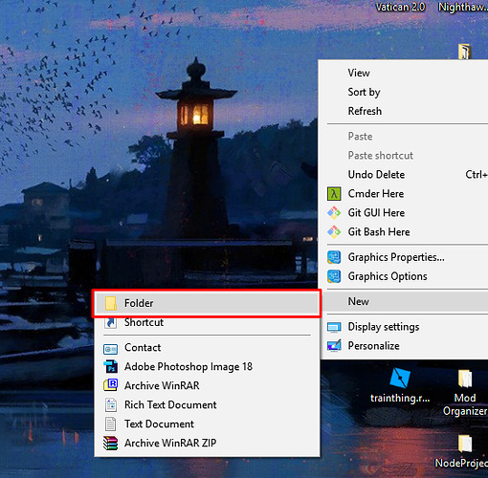The image size is (488, 478).
Task: Select the folder icon above the context menu
Action: pos(465,52)
